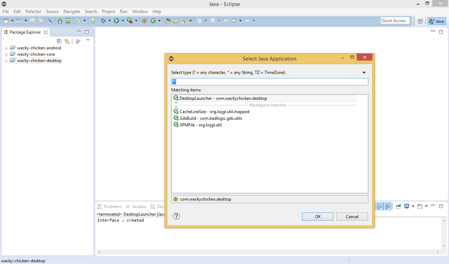
Task: Select wacky-chicken-core project name
Action: [x=36, y=54]
